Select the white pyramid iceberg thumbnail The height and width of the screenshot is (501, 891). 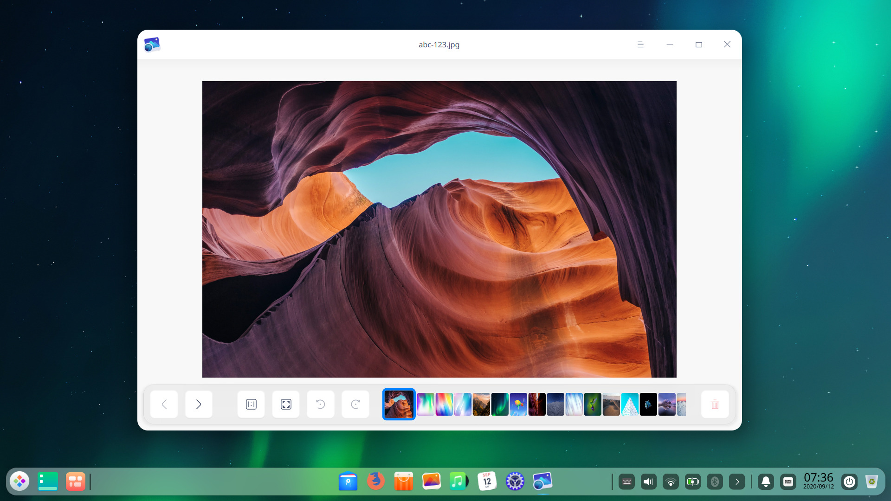[x=630, y=404]
